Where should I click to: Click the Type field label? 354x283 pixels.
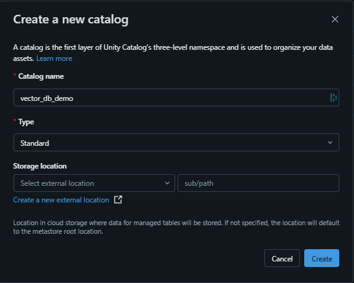(x=26, y=122)
